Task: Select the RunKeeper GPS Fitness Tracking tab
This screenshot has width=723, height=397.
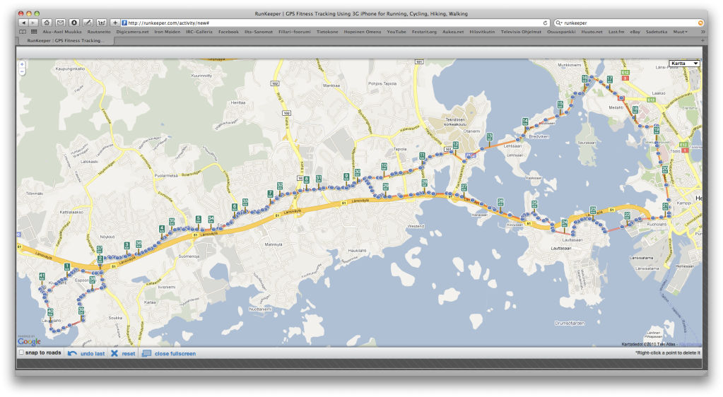Action: [66, 40]
